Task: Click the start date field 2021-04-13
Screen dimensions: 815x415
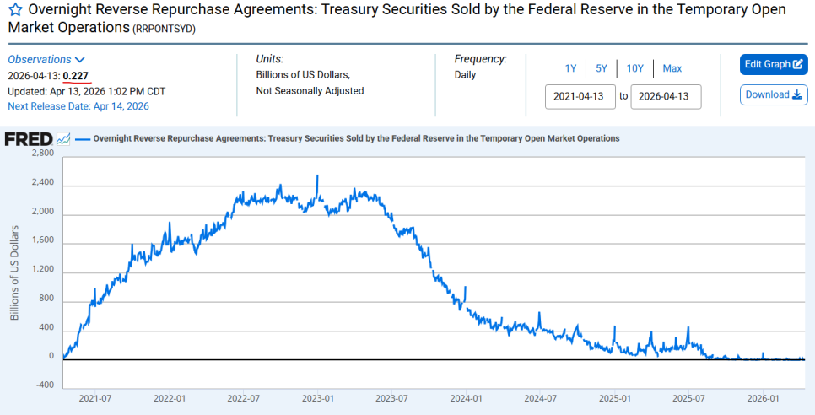Action: pos(580,97)
